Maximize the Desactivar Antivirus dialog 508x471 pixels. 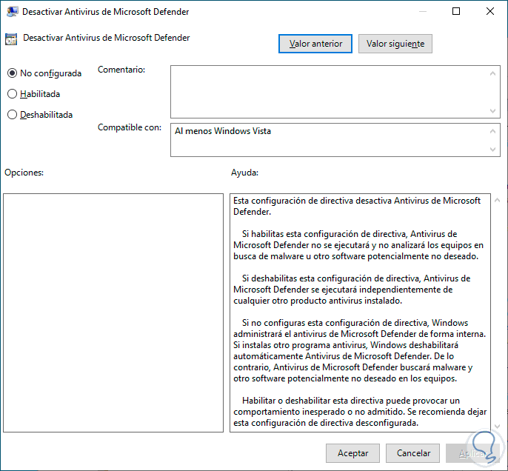(x=456, y=11)
